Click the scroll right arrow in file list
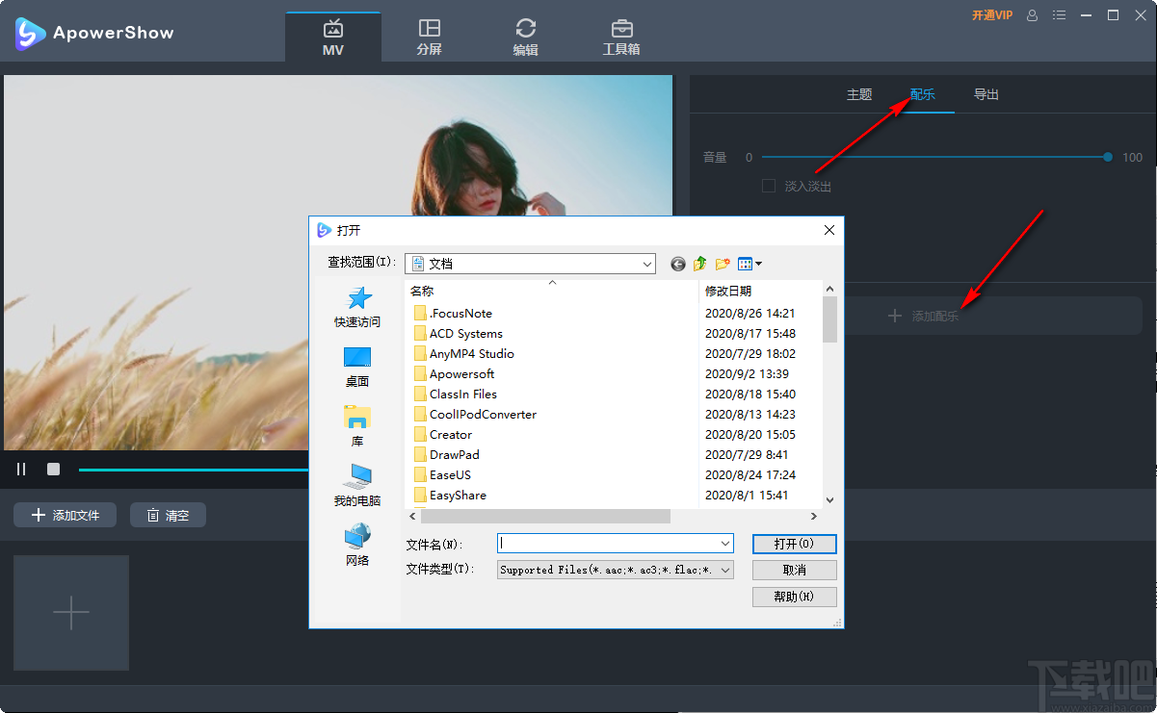The height and width of the screenshot is (713, 1157). pos(814,517)
